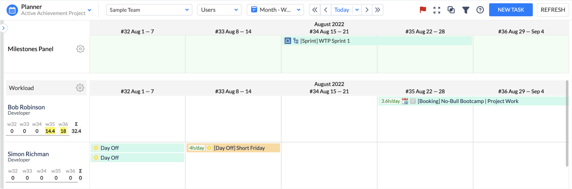The image size is (572, 189).
Task: Jump back with double-left arrow button
Action: (315, 10)
